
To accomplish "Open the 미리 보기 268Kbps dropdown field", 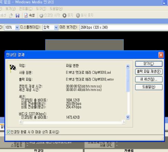I will (124, 27).
